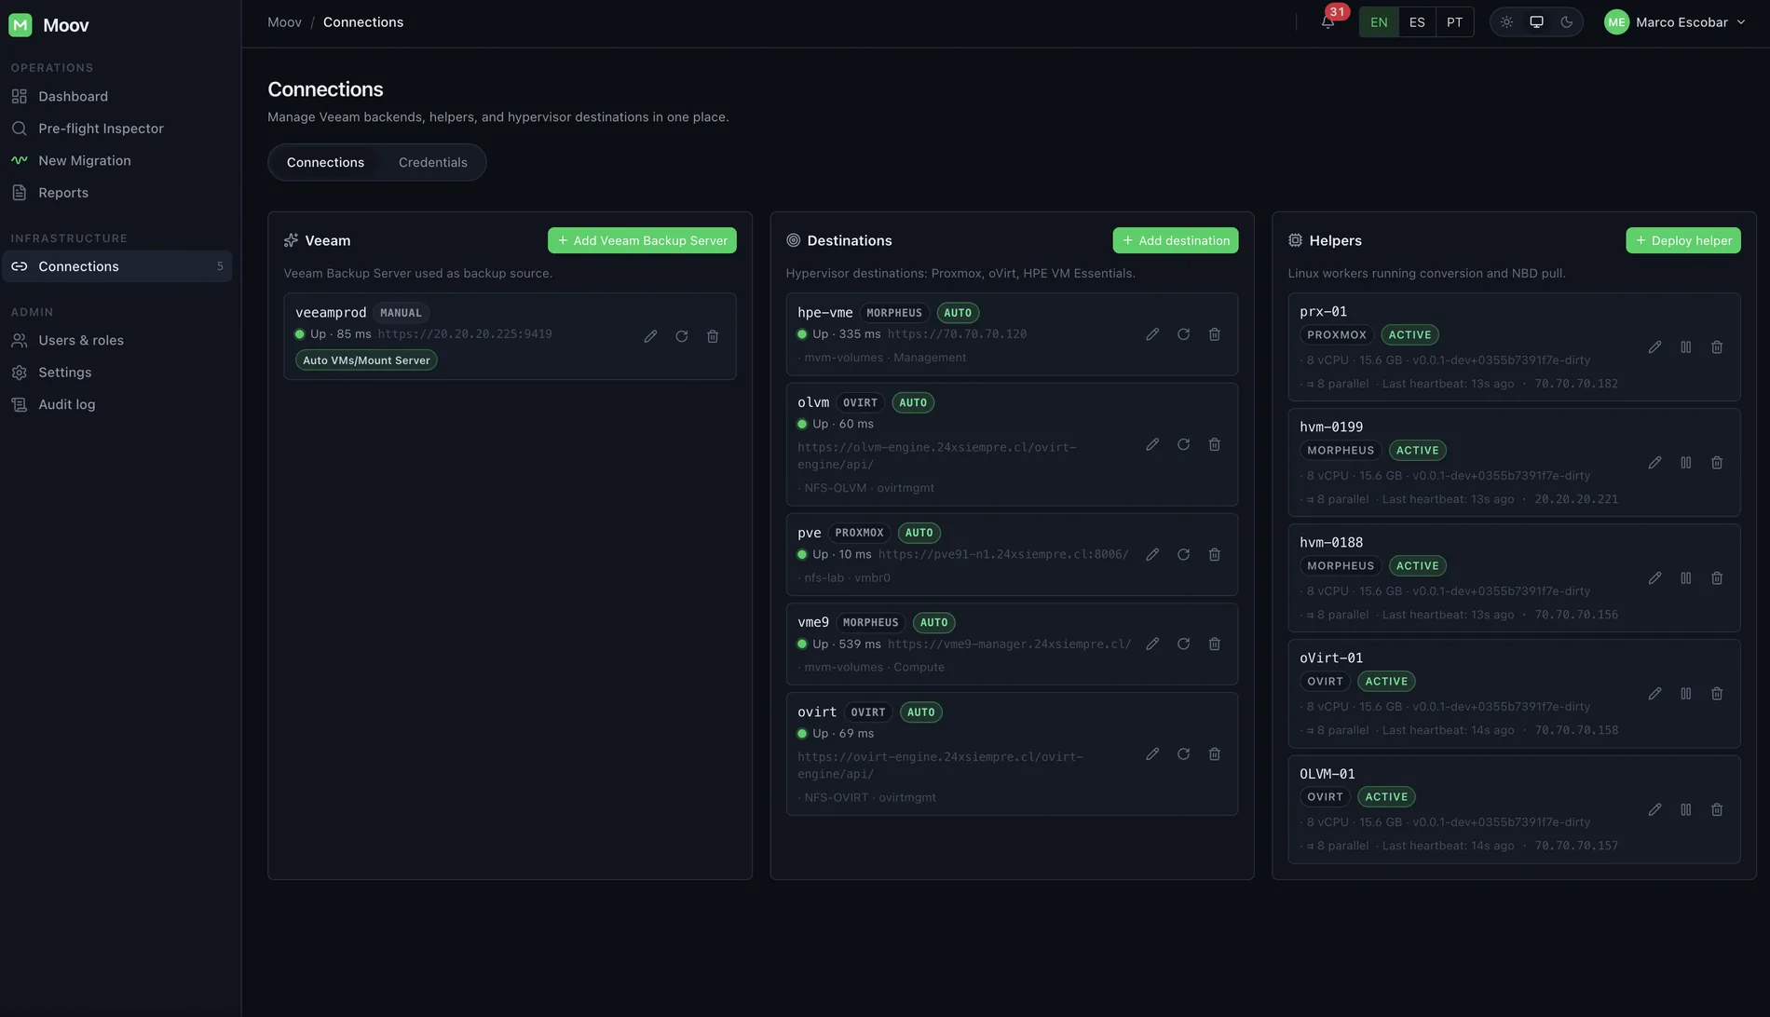Viewport: 1770px width, 1017px height.
Task: Set language to PT
Action: pyautogui.click(x=1454, y=22)
